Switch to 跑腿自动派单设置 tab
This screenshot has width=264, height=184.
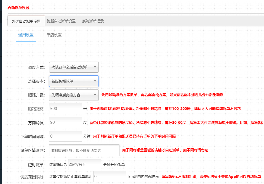click(61, 21)
